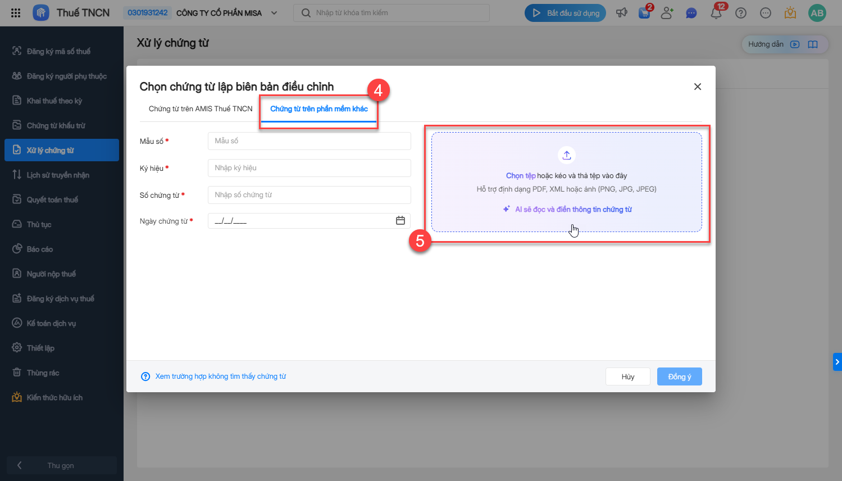The height and width of the screenshot is (481, 842).
Task: Click the help question mark icon
Action: [x=741, y=13]
